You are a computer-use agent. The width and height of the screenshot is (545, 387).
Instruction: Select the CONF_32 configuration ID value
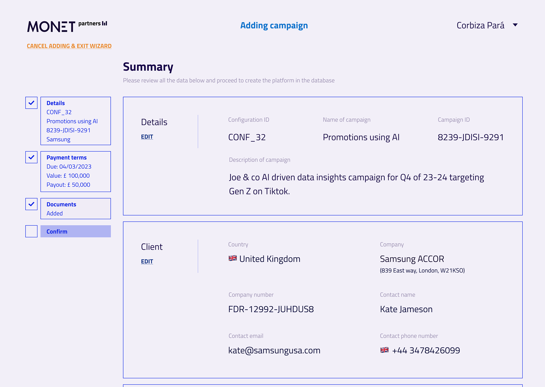[x=247, y=138]
